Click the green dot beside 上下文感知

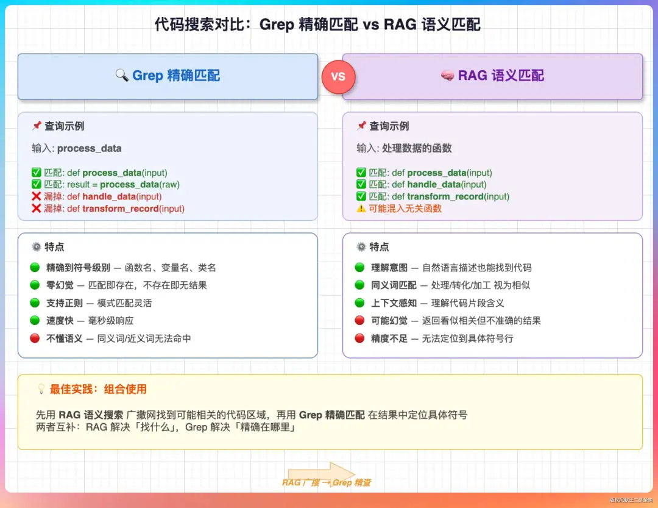[359, 303]
